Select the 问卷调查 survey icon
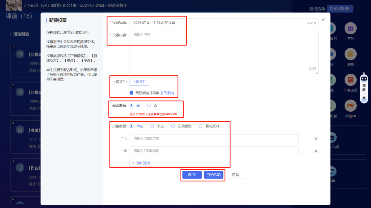Viewport: 371px width, 208px height. click(x=351, y=80)
